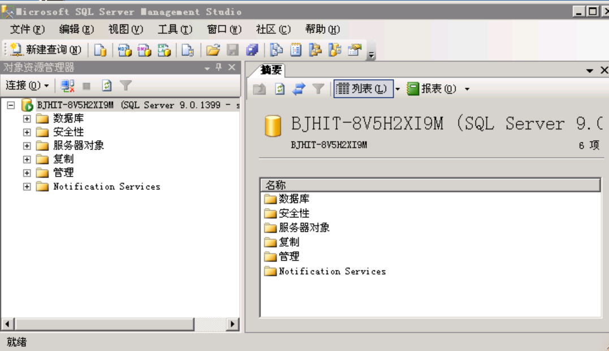
Task: Start an Analysis Services MDX query
Action: tap(124, 50)
